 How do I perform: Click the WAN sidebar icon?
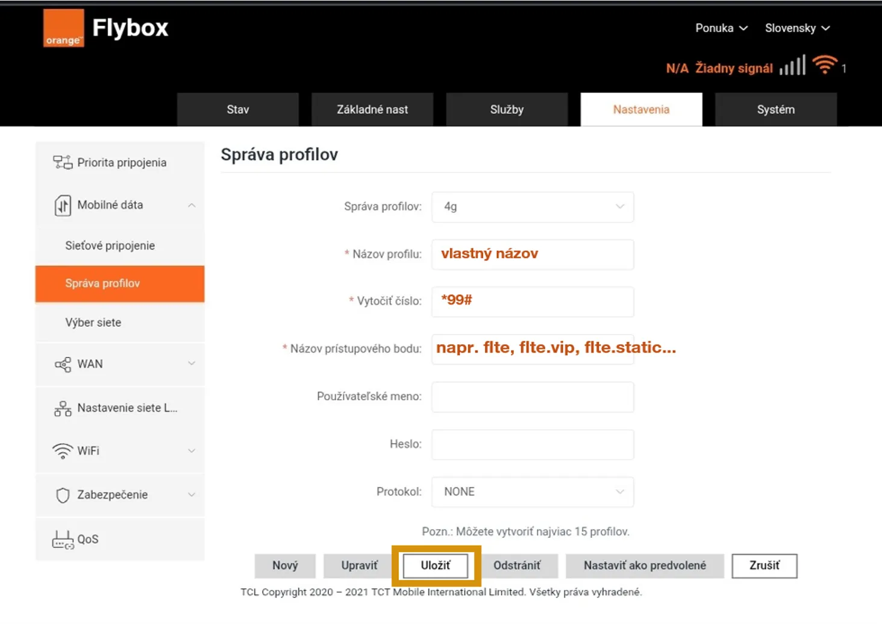pyautogui.click(x=63, y=364)
